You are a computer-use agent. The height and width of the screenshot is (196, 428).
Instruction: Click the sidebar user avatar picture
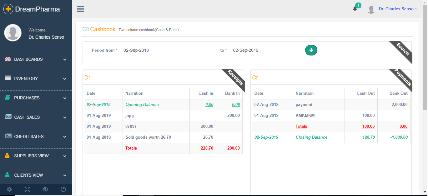click(13, 33)
